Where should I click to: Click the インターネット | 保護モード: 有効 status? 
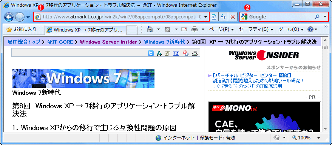coord(195,138)
